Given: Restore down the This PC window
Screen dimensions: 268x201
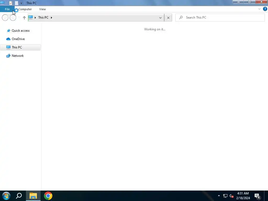Looking at the screenshot, I should [249, 2].
